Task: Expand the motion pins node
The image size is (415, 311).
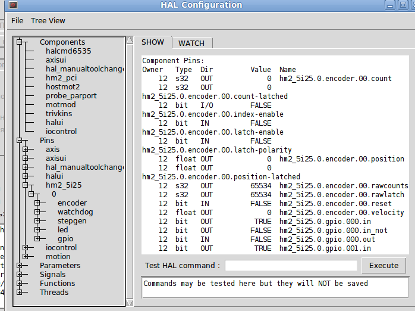Action: click(26, 257)
